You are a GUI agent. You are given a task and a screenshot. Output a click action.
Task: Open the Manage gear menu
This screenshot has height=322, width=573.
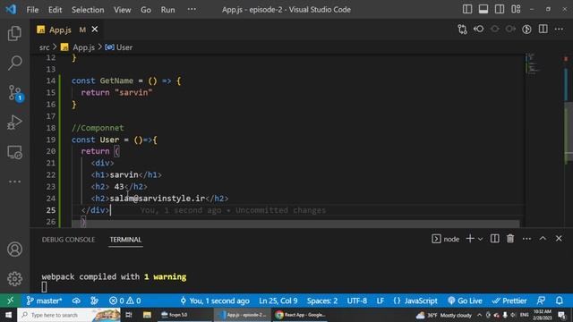(14, 279)
